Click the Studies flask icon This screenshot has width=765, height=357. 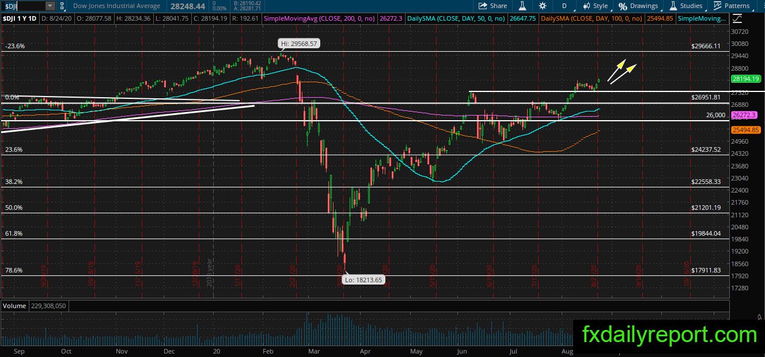click(x=672, y=6)
